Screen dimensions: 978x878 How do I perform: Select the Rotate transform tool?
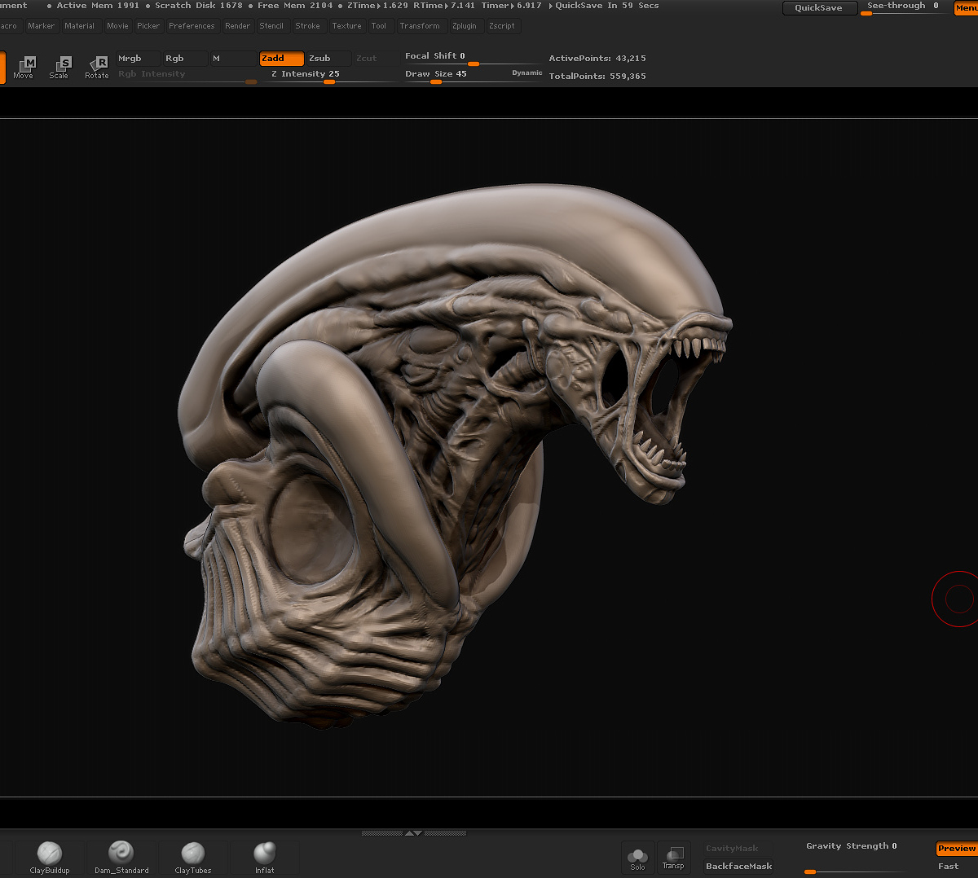click(x=96, y=67)
